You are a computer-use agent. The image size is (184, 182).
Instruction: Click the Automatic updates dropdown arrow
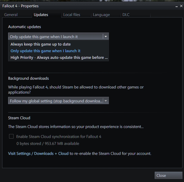pyautogui.click(x=105, y=37)
